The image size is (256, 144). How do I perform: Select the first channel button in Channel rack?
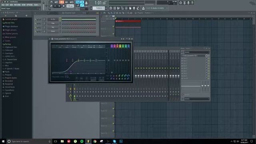click(x=53, y=19)
